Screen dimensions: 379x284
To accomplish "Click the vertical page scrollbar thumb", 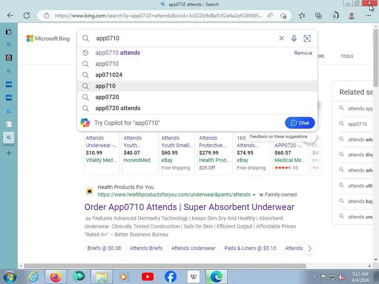I will (x=376, y=58).
